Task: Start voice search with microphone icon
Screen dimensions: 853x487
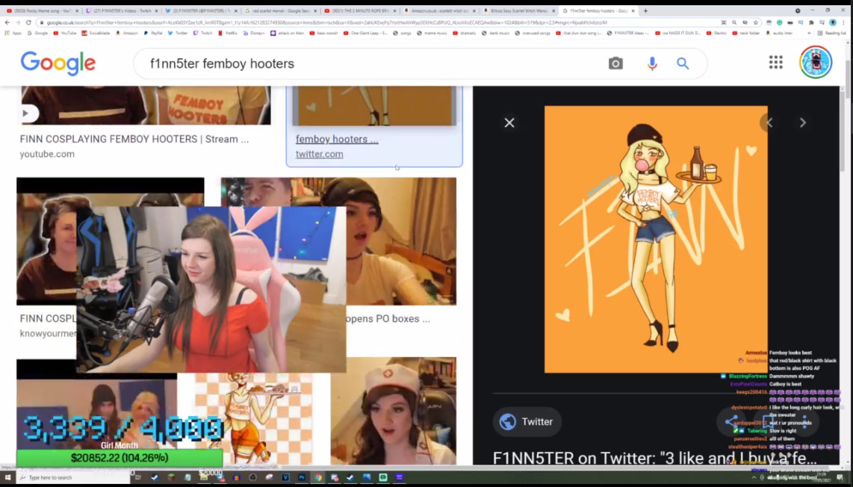Action: [x=652, y=63]
